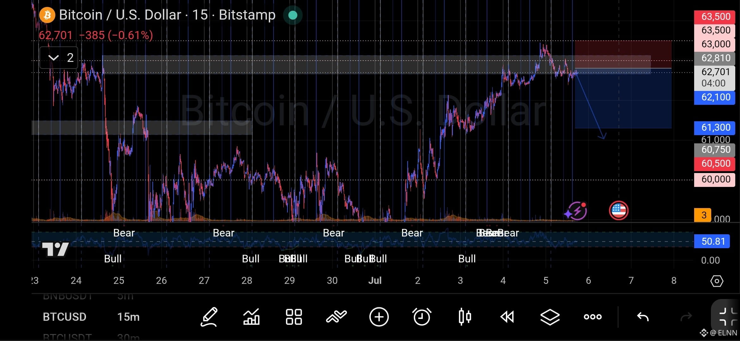Tap the red 60,500 price label

715,164
